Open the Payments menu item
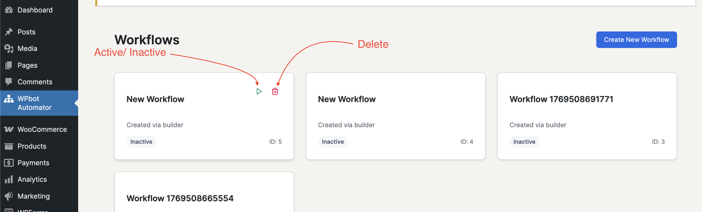Screen dimensions: 702x212 pos(33,163)
